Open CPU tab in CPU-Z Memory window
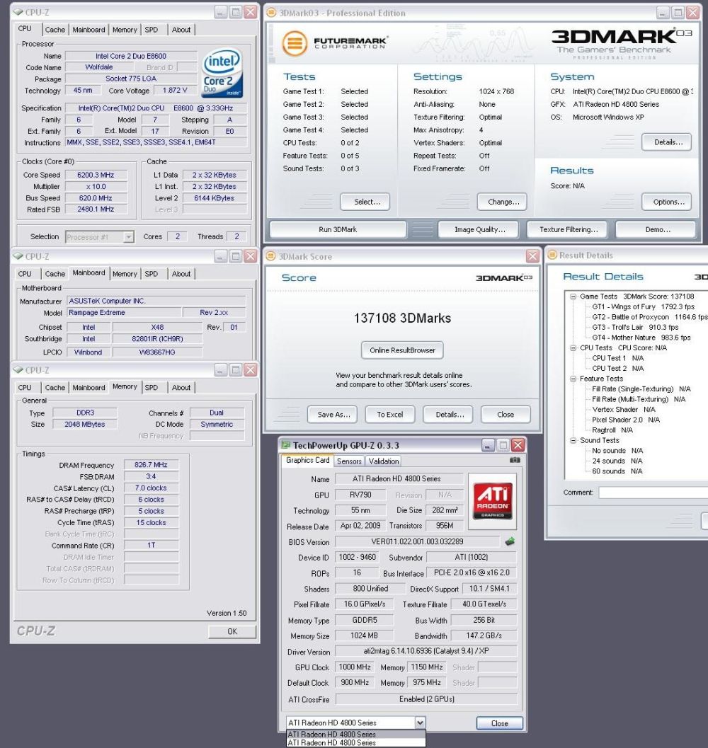 pyautogui.click(x=25, y=387)
